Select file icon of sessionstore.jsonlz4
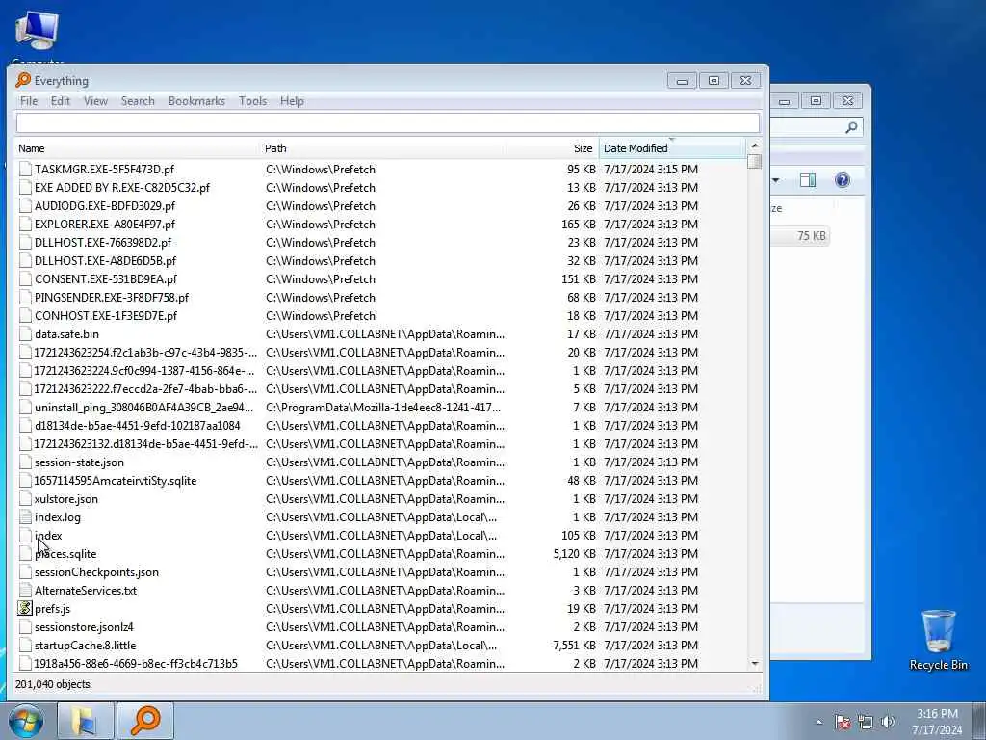This screenshot has width=986, height=740. 25,626
